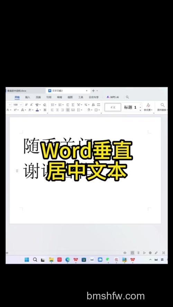The height and width of the screenshot is (307, 173).
Task: Toggle justified alignment
Action: click(68, 110)
